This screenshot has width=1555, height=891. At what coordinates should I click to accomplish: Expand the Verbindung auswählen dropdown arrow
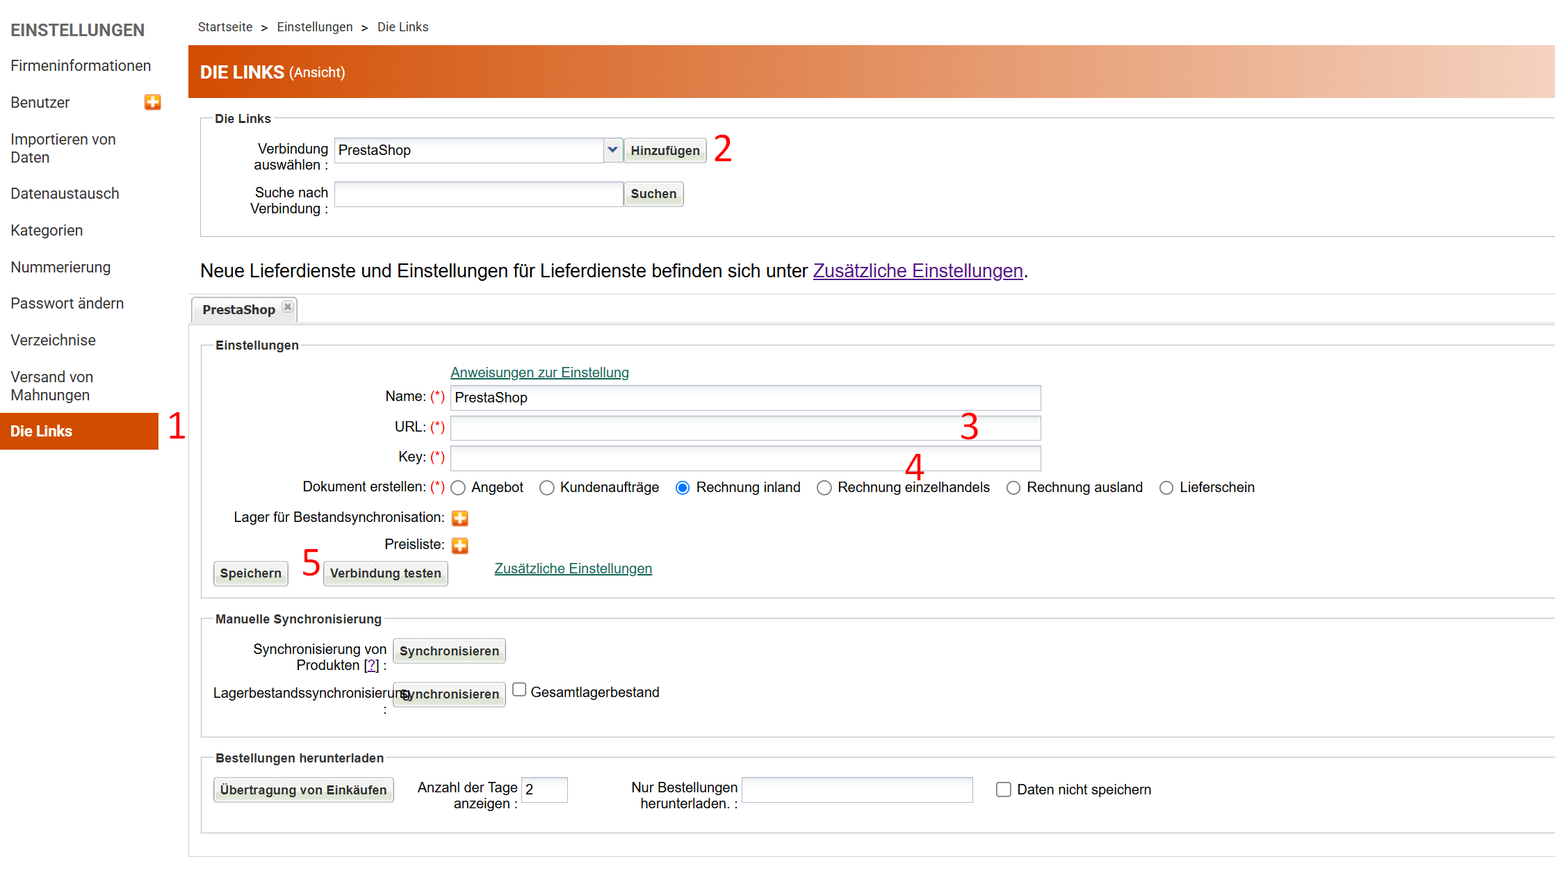click(x=612, y=150)
